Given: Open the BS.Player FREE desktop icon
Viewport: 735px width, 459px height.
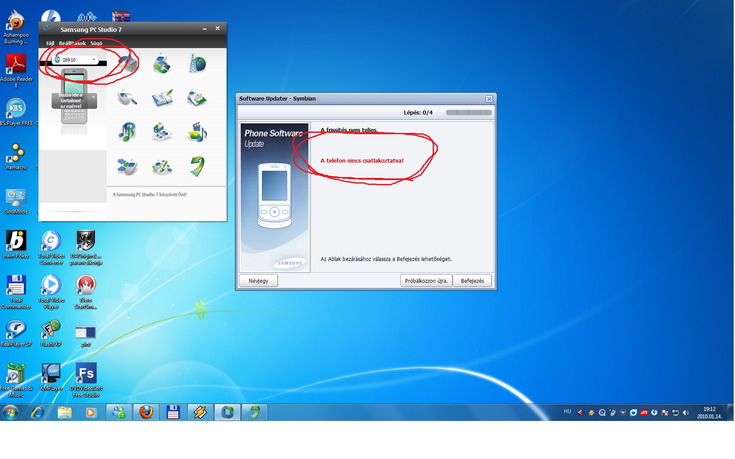Looking at the screenshot, I should click(x=16, y=113).
